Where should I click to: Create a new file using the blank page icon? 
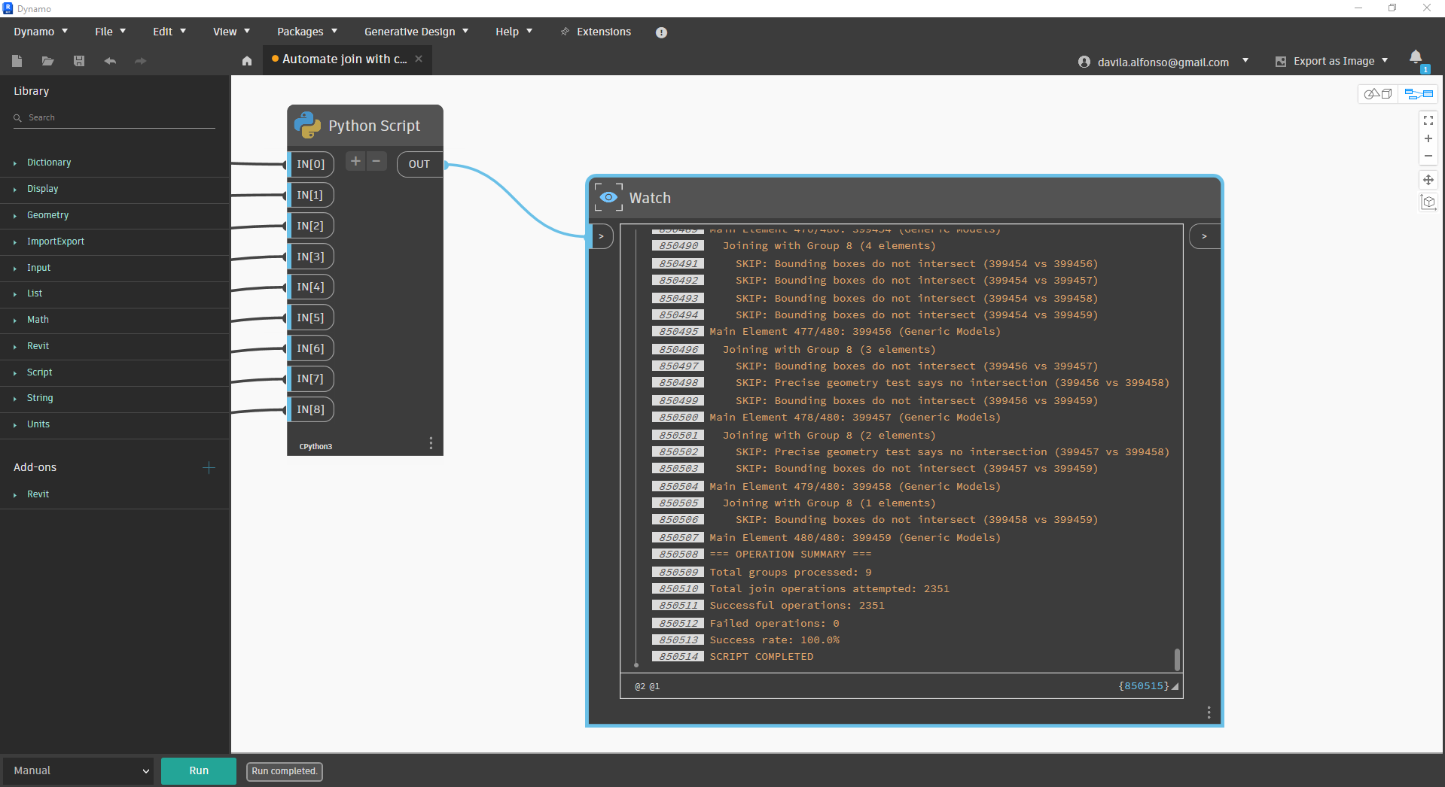pos(17,61)
